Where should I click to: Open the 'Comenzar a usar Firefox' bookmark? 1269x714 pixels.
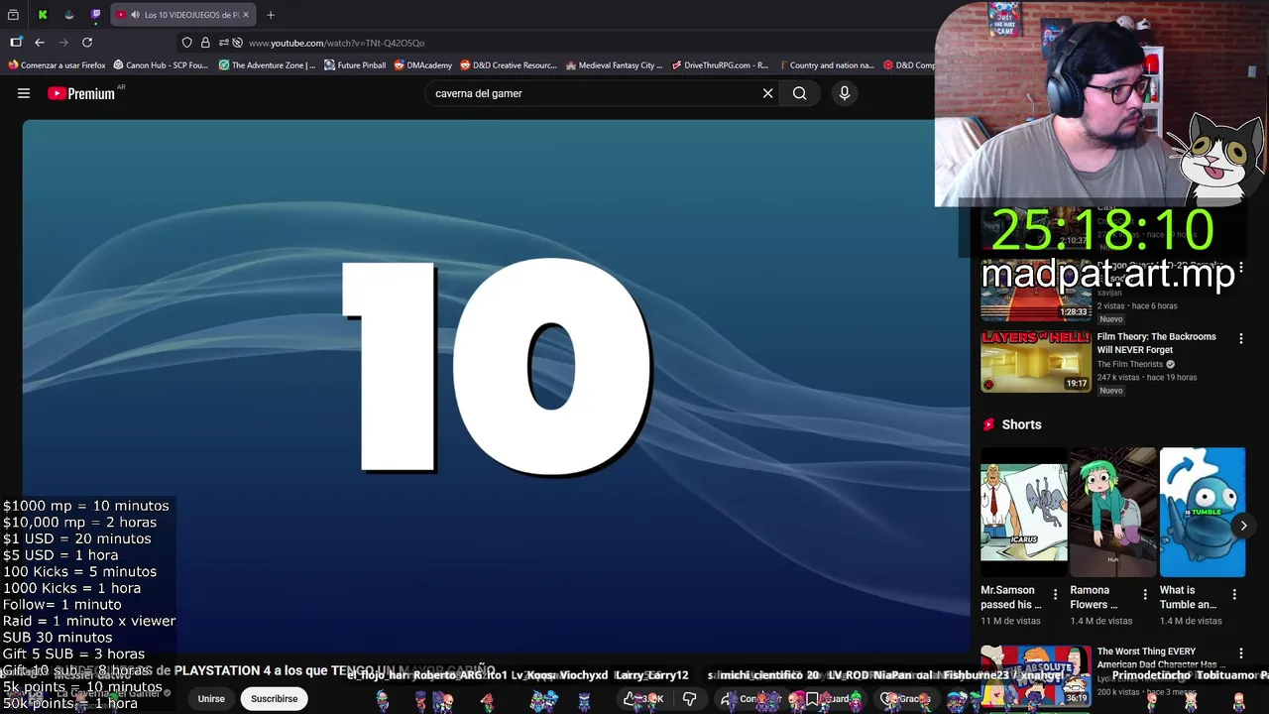(57, 65)
